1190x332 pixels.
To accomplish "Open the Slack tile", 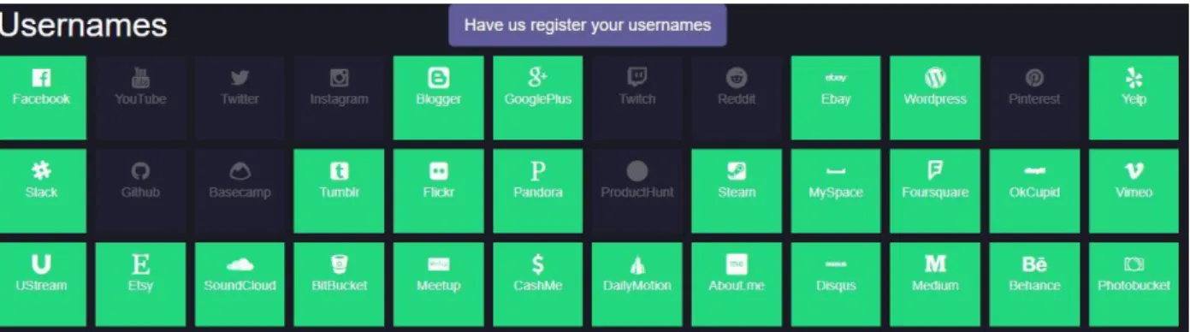I will tap(42, 191).
